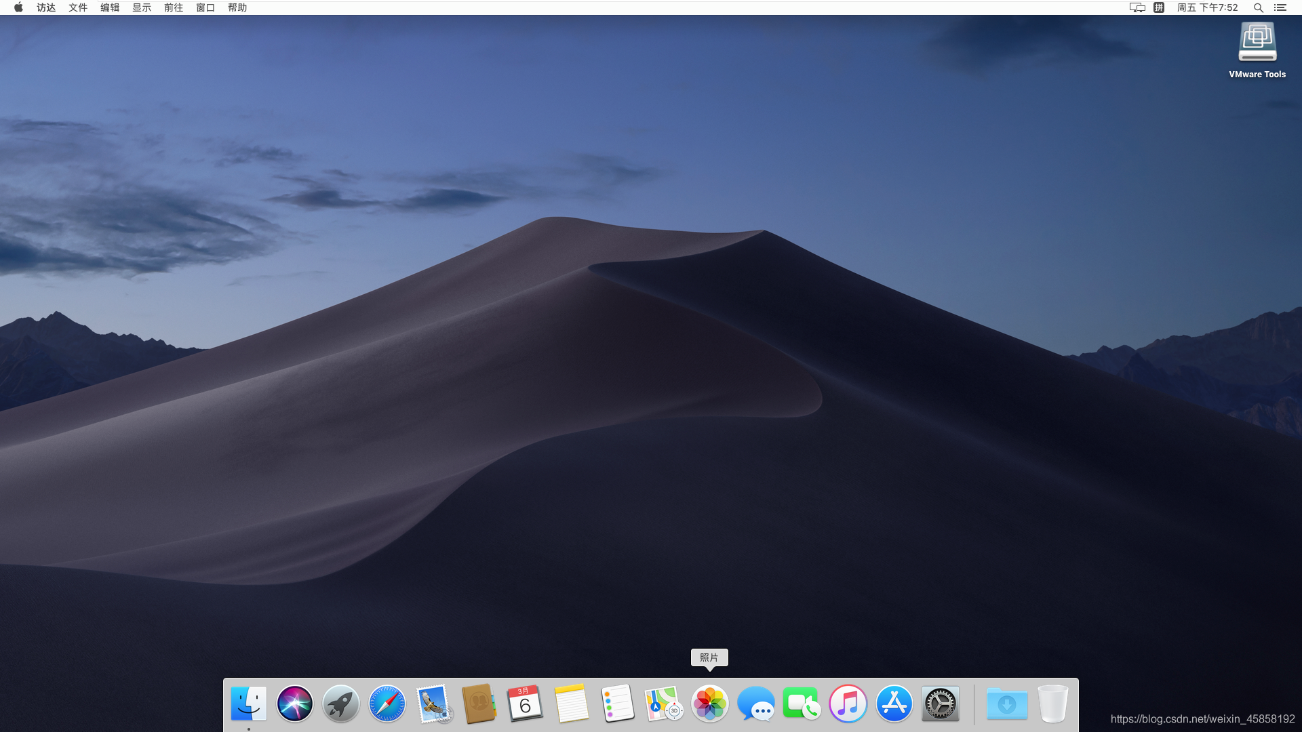
Task: Open Reminders list app in dock
Action: click(617, 704)
